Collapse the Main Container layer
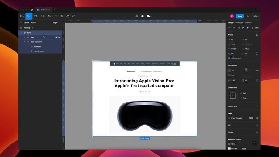The image size is (279, 157). tap(25, 42)
